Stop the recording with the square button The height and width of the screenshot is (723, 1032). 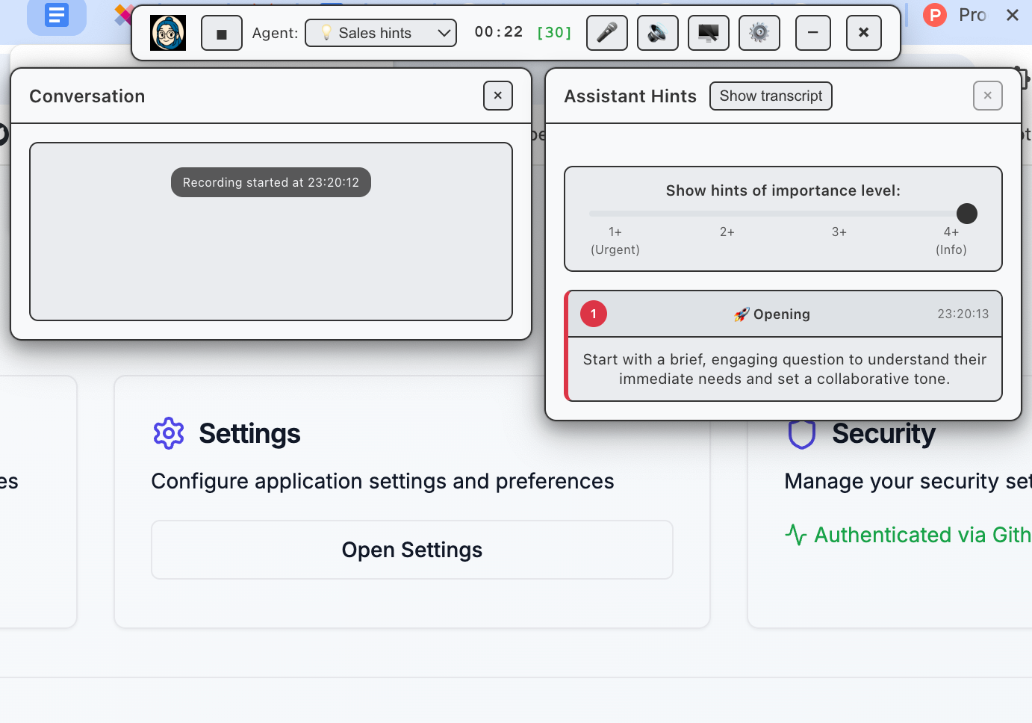pyautogui.click(x=222, y=34)
